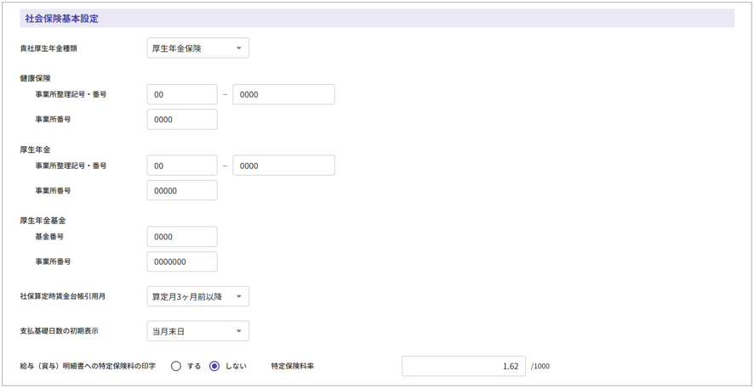754x388 pixels.
Task: Click 健康保険 整理番号 field after the dash
Action: [x=283, y=94]
